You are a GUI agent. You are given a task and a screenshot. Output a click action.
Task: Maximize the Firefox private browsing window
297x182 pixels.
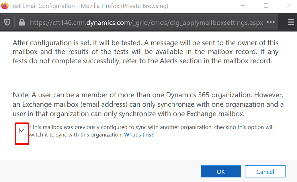click(x=266, y=5)
